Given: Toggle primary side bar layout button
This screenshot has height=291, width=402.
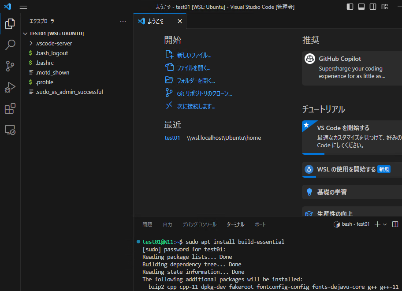Looking at the screenshot, I should click(350, 7).
